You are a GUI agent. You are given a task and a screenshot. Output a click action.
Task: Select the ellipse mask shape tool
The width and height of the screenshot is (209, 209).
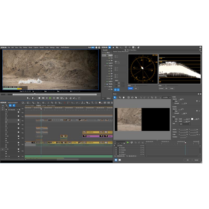click(x=132, y=97)
